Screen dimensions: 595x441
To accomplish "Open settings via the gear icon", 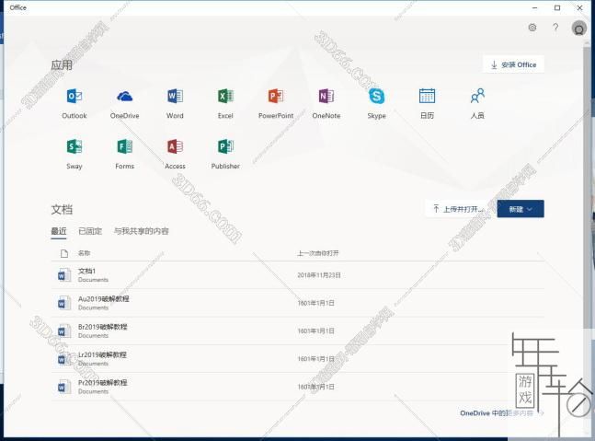I will (532, 28).
